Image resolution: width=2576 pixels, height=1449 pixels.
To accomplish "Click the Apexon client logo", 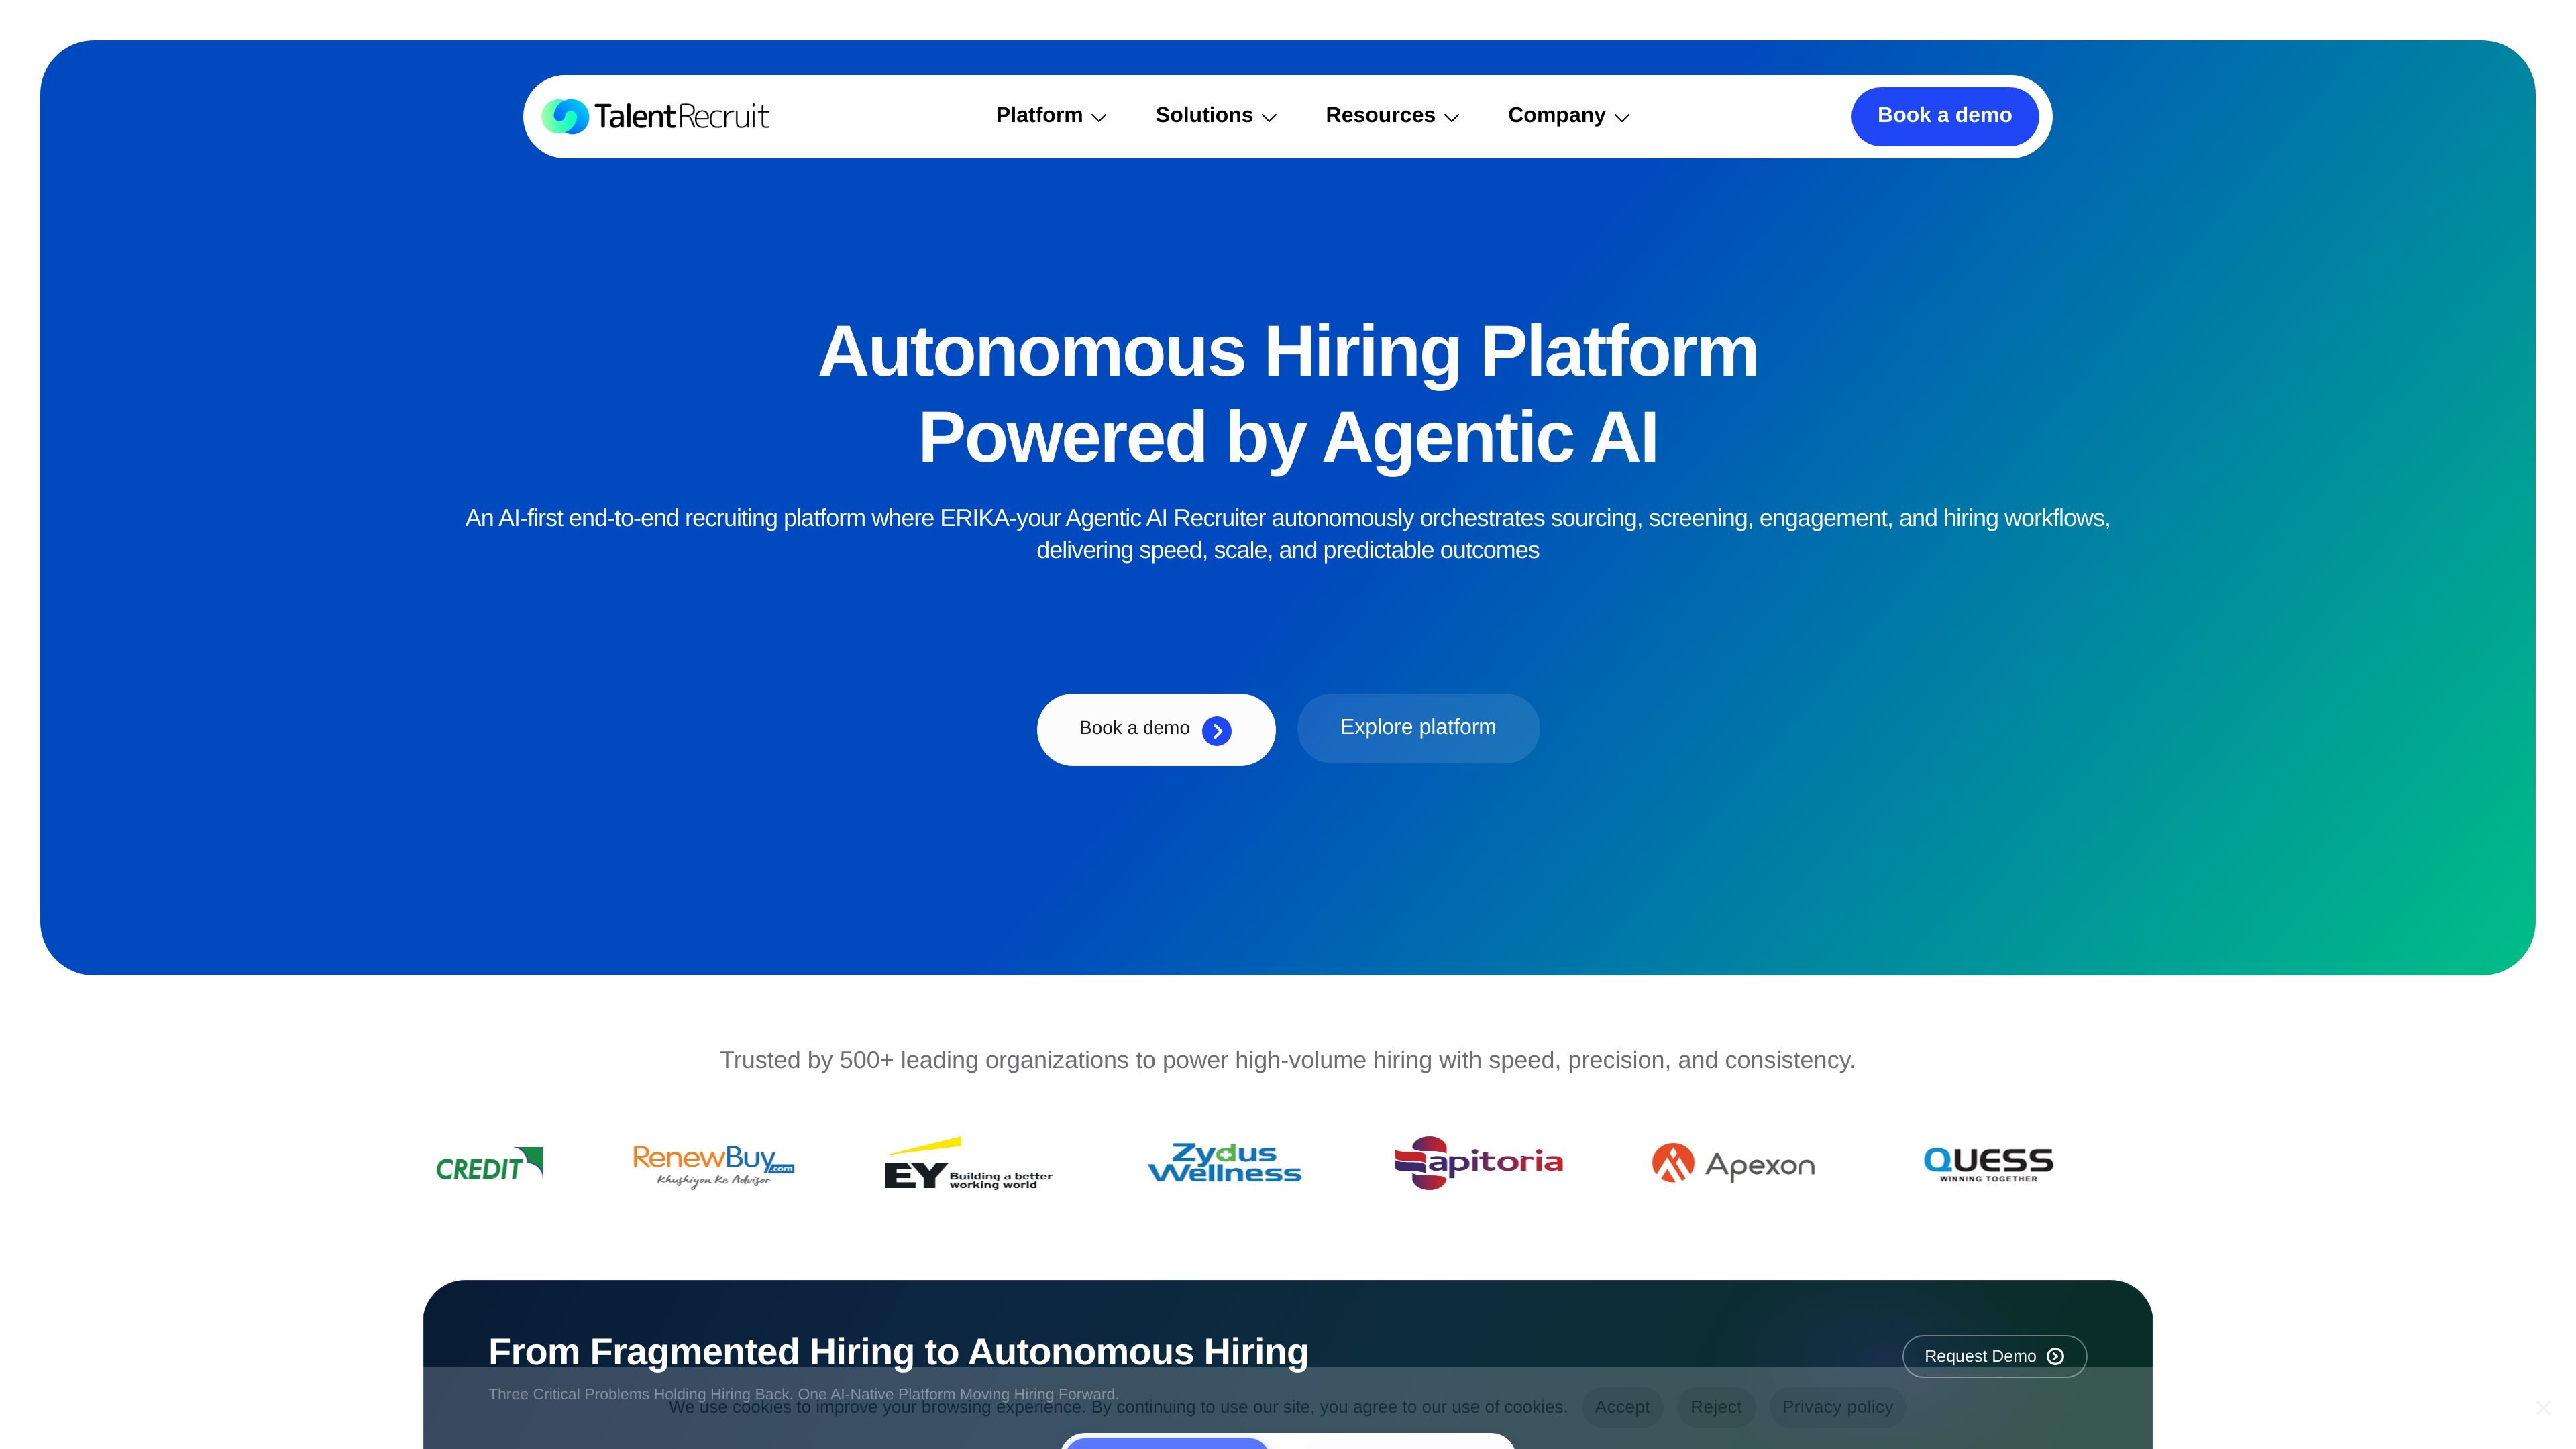I will [1733, 1163].
